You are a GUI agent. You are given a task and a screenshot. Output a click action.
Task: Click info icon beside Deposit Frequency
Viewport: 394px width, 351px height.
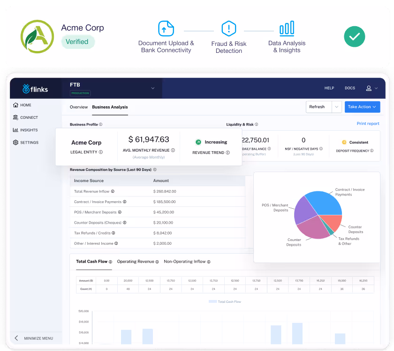pos(371,151)
